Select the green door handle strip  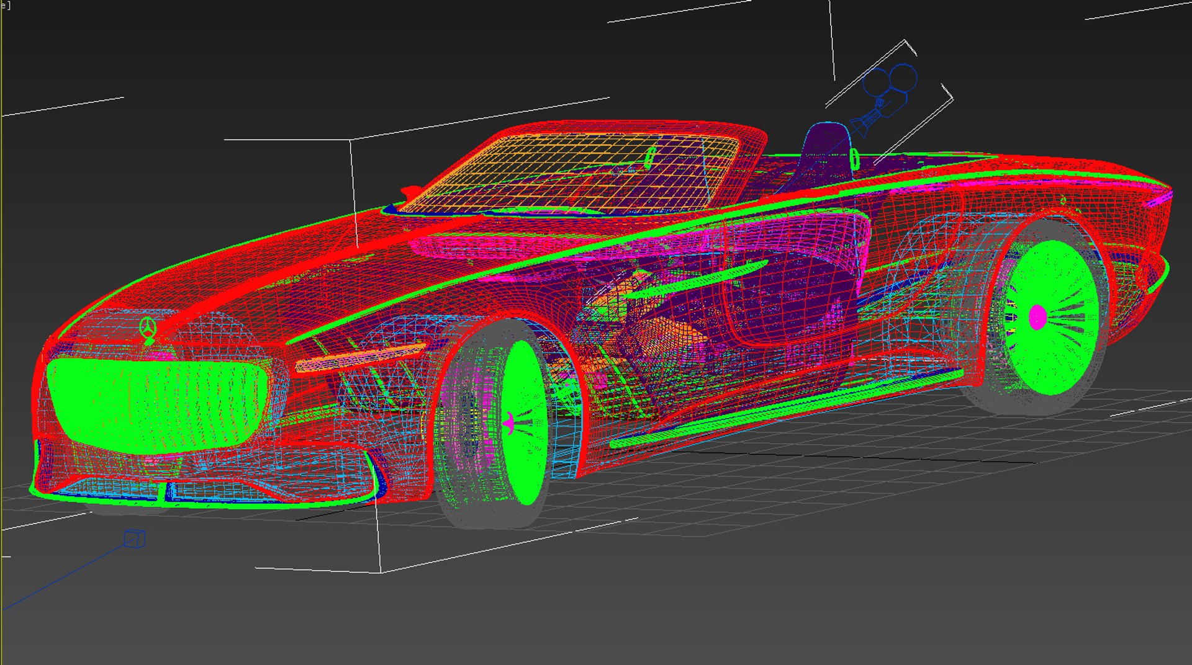(x=697, y=279)
